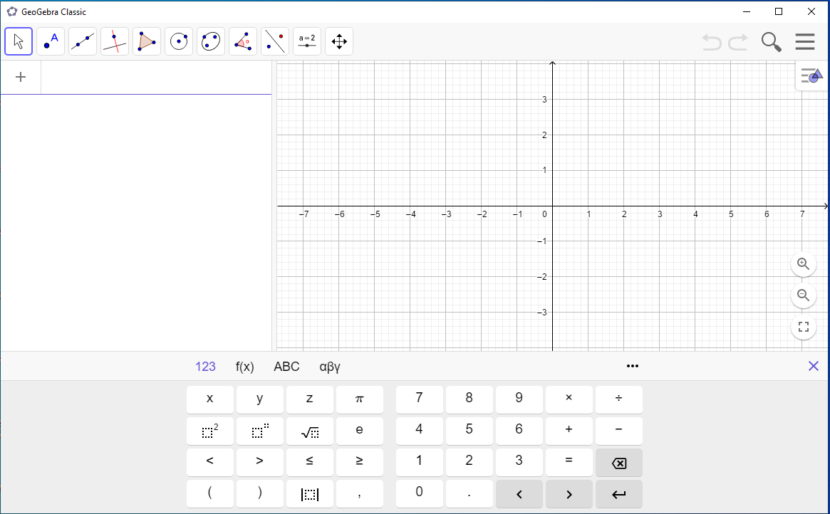This screenshot has width=830, height=514.
Task: Select the Line tool
Action: [x=83, y=41]
